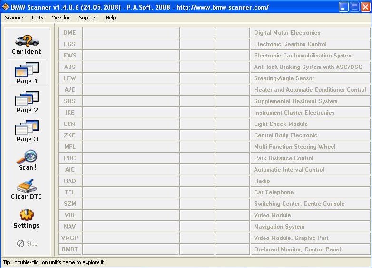Viewport: 372px width, 268px height.
Task: Open the Support menu
Action: point(88,18)
